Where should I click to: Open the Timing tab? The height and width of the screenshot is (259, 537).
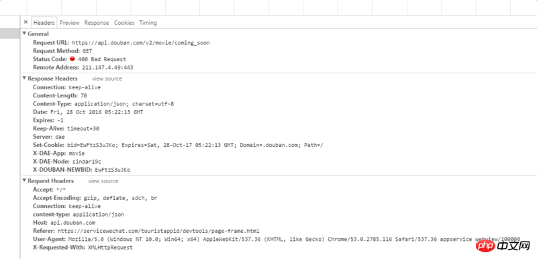point(148,23)
